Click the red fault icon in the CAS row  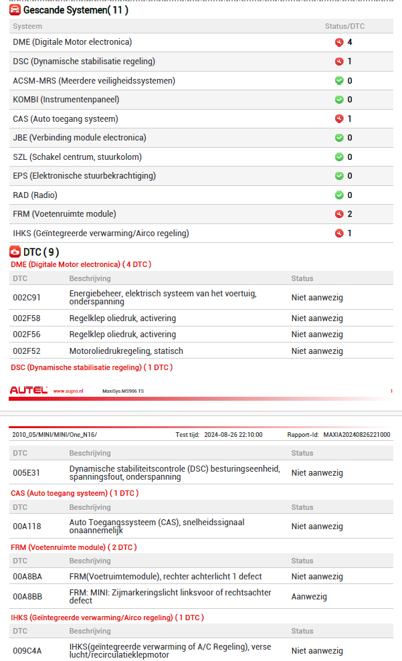coord(339,119)
